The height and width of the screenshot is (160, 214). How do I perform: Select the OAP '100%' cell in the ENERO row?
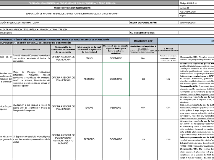[x=143, y=108]
